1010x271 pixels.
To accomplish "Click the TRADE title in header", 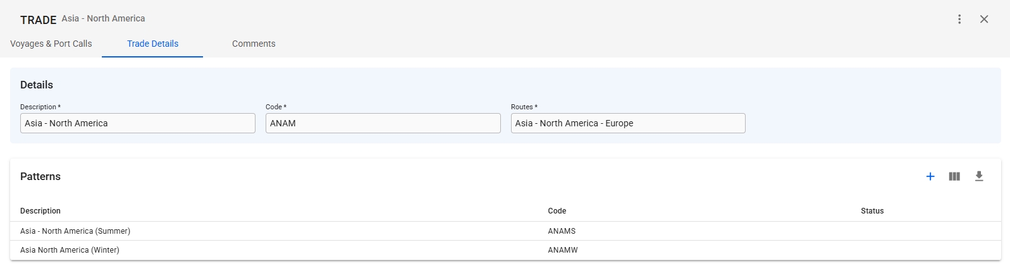I will pos(38,20).
